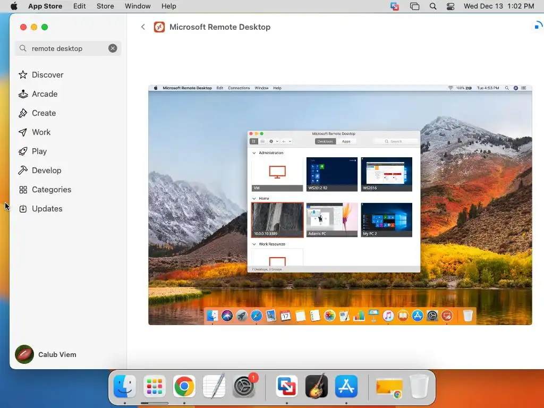Open Control Center in menu bar
This screenshot has width=544, height=408.
[x=450, y=6]
